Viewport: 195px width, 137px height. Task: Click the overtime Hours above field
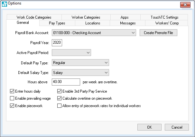66,82
